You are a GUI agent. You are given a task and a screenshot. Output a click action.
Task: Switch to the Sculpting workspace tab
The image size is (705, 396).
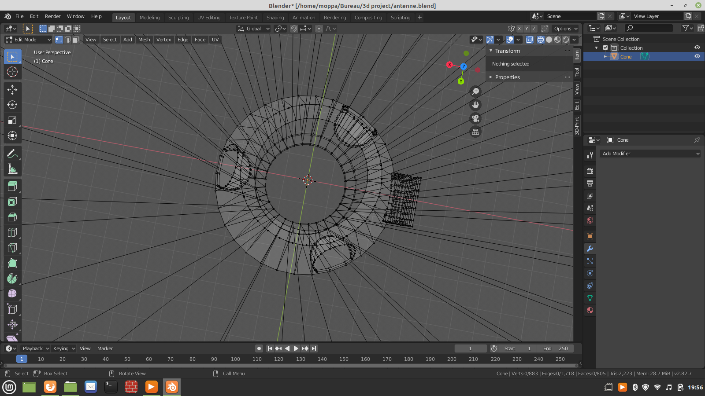pos(178,18)
